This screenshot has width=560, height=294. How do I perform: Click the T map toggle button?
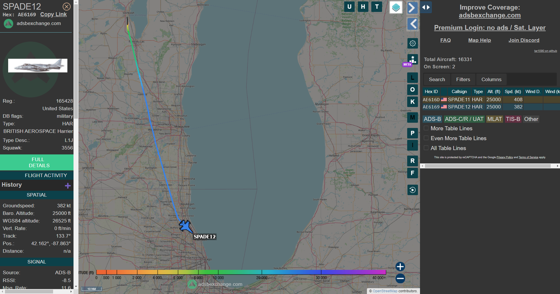377,7
